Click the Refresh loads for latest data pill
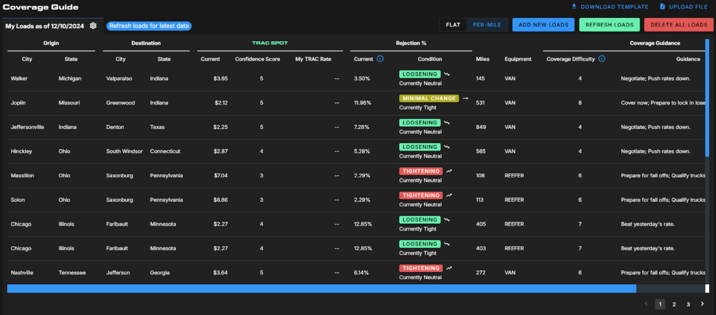716x315 pixels. pyautogui.click(x=149, y=26)
